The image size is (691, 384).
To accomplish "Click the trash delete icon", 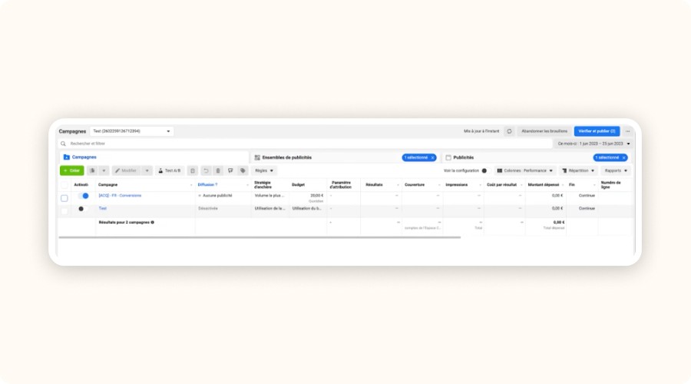I will point(218,170).
